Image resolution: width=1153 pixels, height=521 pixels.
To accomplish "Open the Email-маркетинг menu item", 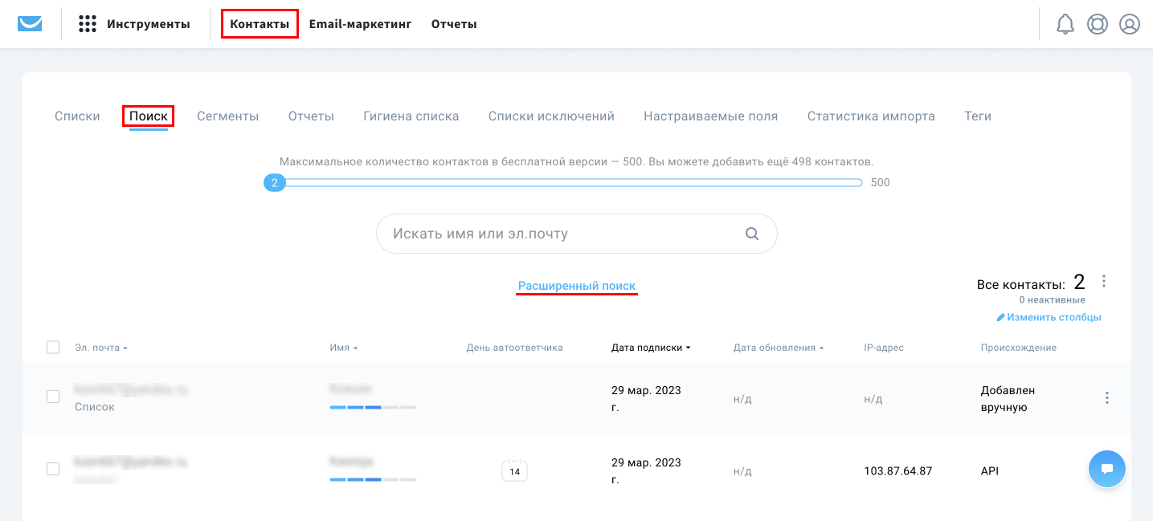I will tap(359, 23).
